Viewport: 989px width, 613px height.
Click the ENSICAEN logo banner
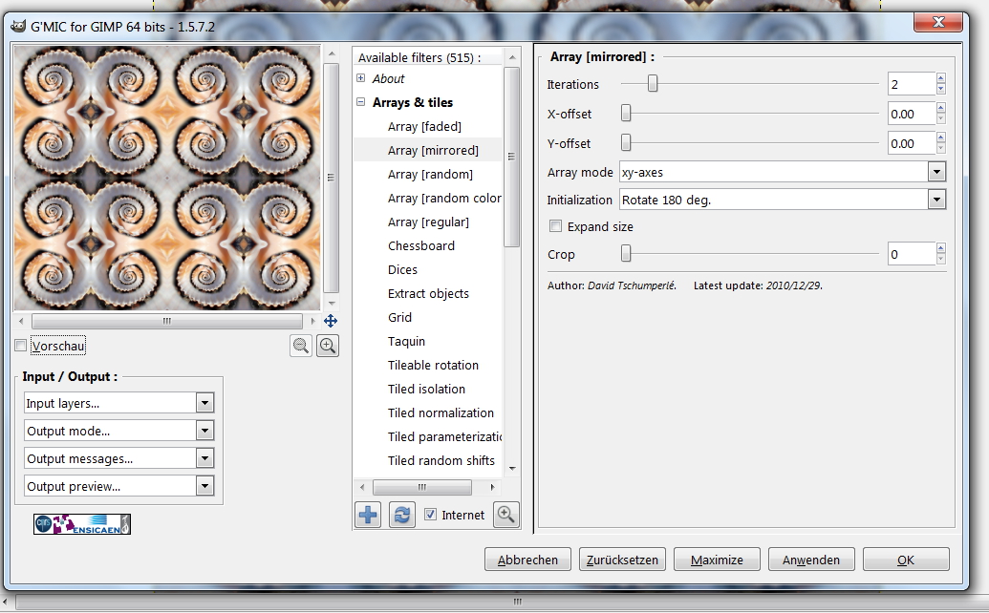click(82, 524)
